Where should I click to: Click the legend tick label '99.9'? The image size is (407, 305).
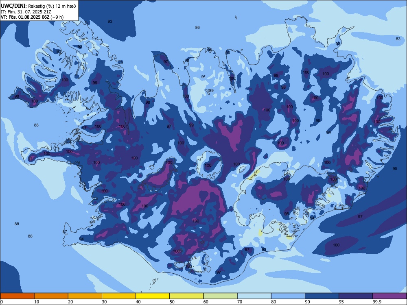point(377,302)
